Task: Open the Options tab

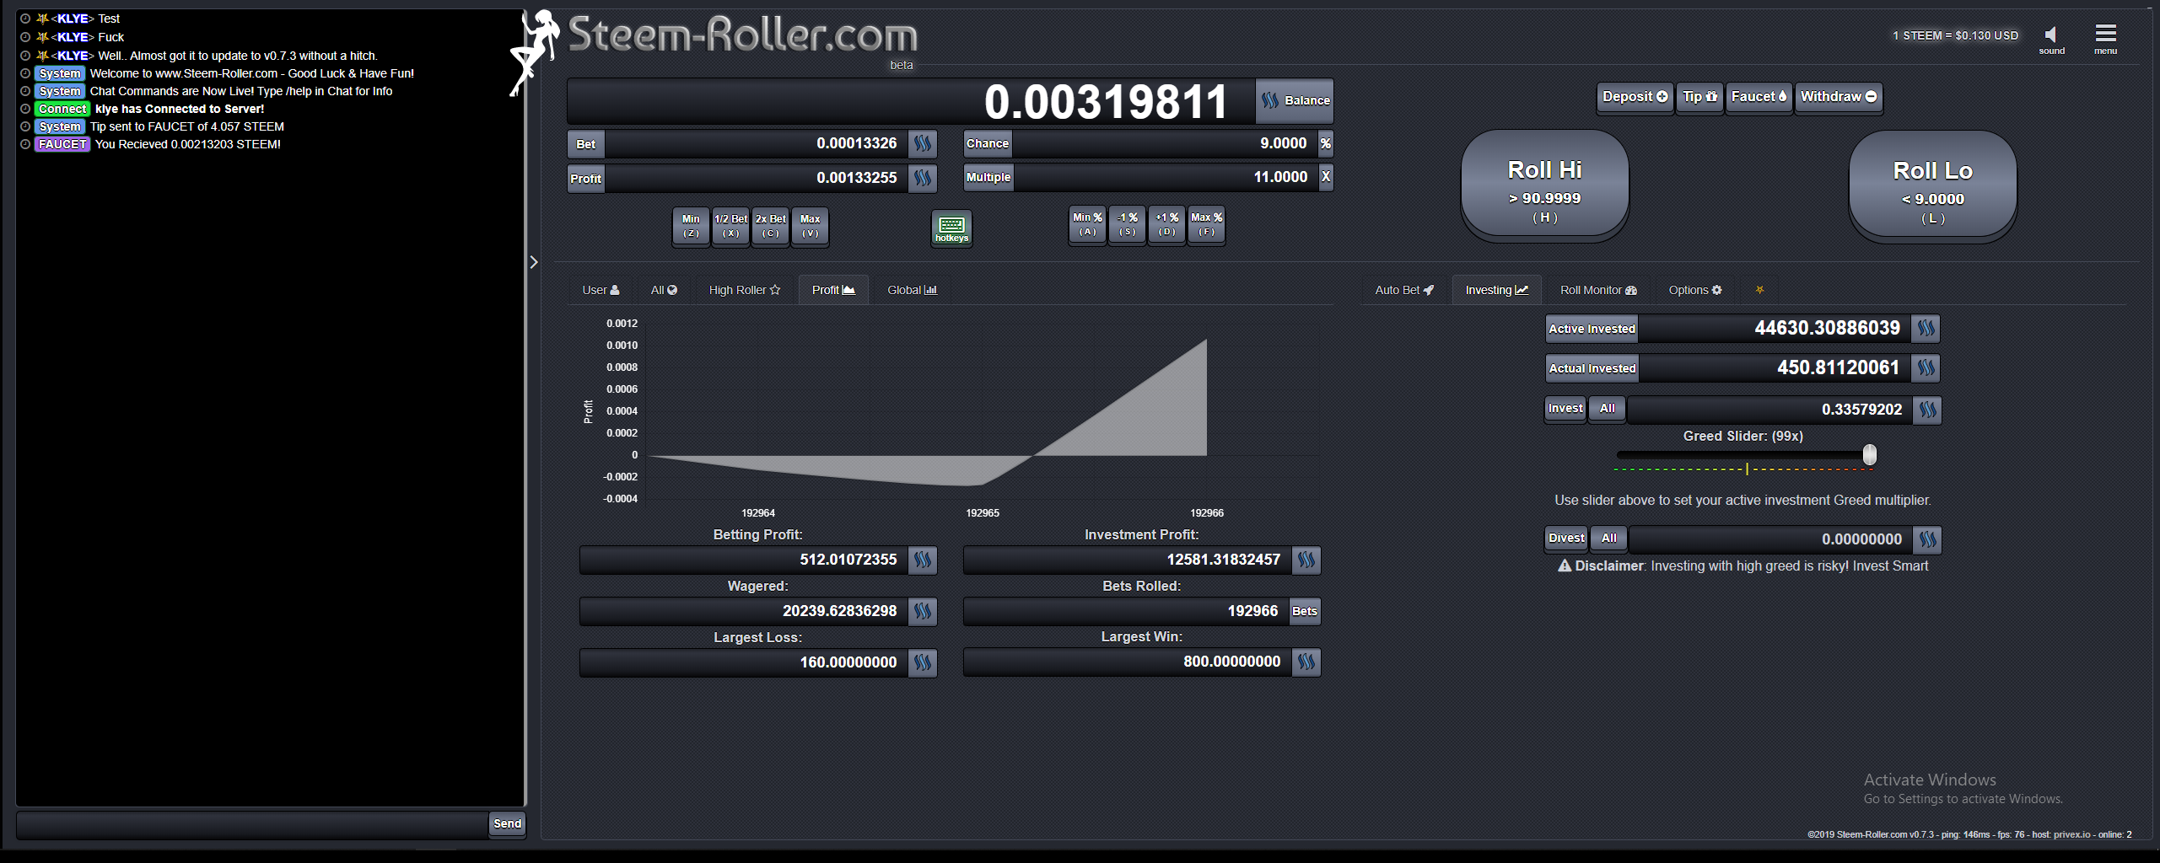Action: pos(1695,290)
